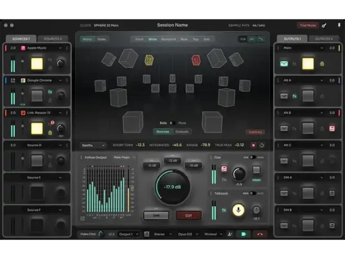Open the three-dot menu on Source D
345x259 pixels.
tap(67, 145)
